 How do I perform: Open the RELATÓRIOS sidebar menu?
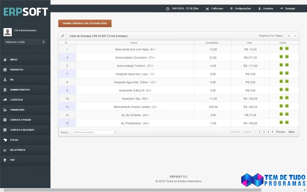point(25,150)
